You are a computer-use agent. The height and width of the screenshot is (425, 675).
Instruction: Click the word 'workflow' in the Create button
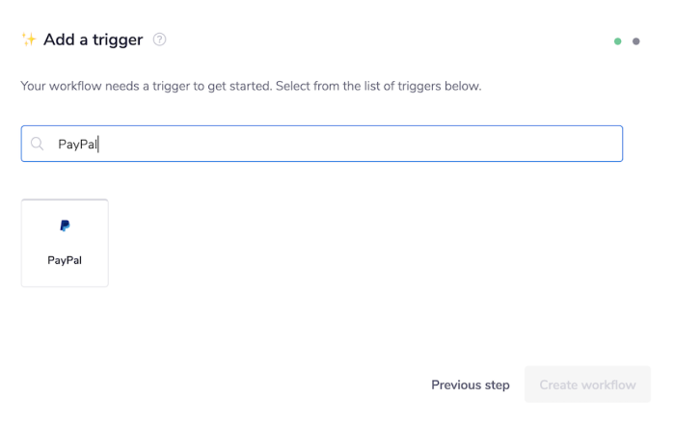(x=608, y=385)
